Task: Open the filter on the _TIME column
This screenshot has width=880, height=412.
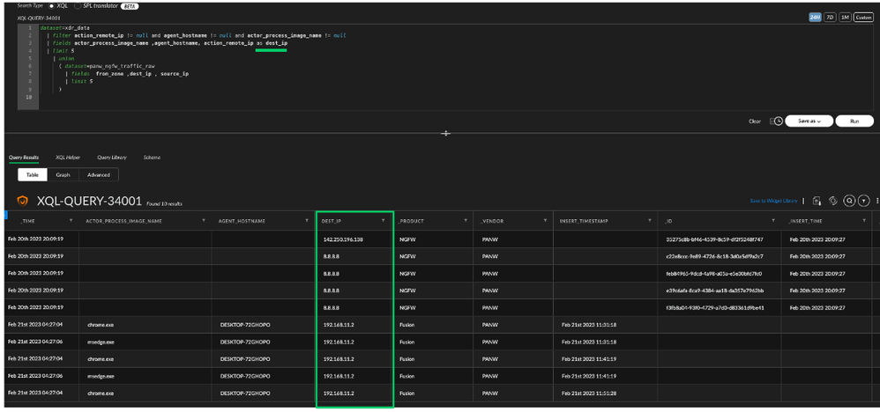Action: click(x=71, y=221)
